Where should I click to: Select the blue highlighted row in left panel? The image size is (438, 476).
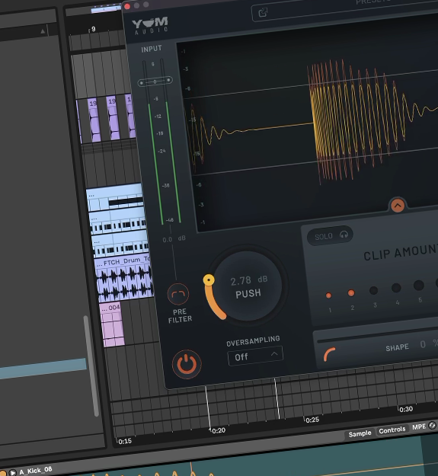(x=43, y=369)
